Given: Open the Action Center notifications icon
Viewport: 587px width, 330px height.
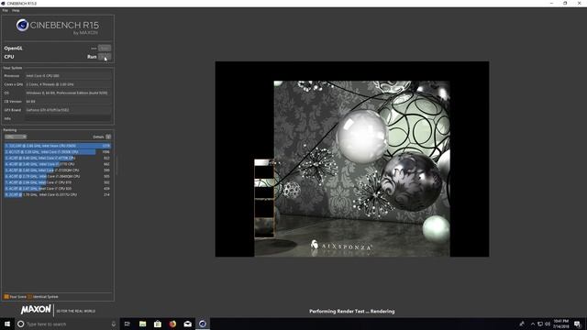Looking at the screenshot, I should point(577,324).
